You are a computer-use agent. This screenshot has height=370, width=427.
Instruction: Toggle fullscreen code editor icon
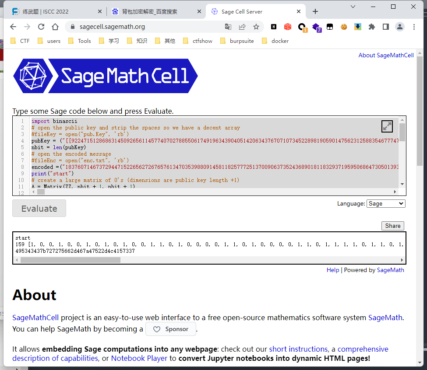point(387,126)
